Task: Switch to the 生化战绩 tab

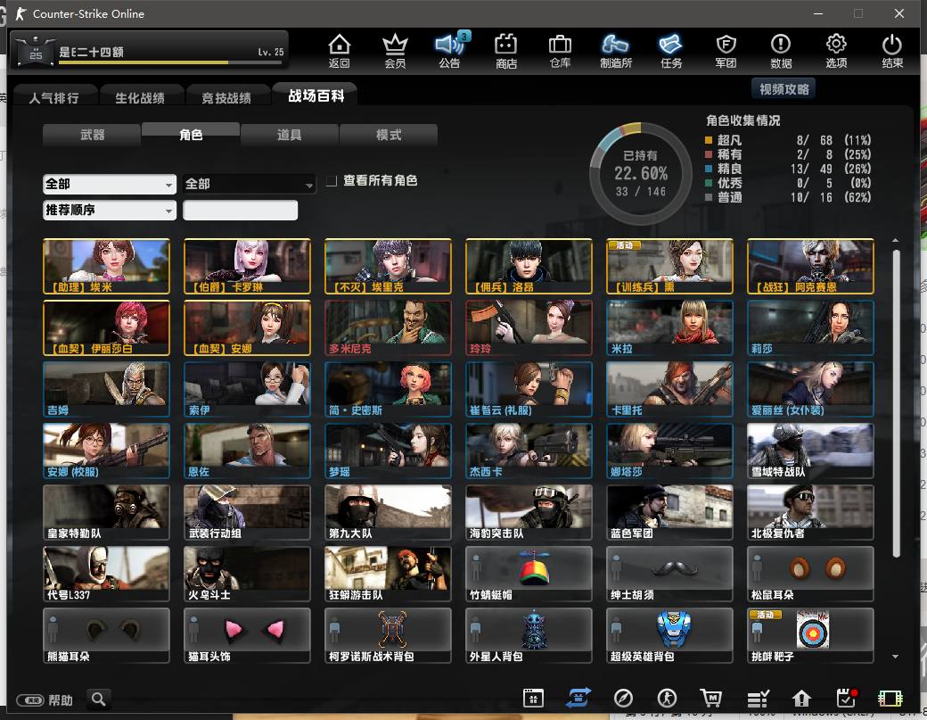Action: coord(140,98)
